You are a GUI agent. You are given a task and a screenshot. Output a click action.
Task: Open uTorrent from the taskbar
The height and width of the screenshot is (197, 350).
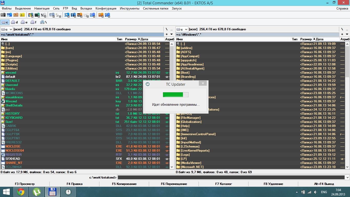pos(37,192)
